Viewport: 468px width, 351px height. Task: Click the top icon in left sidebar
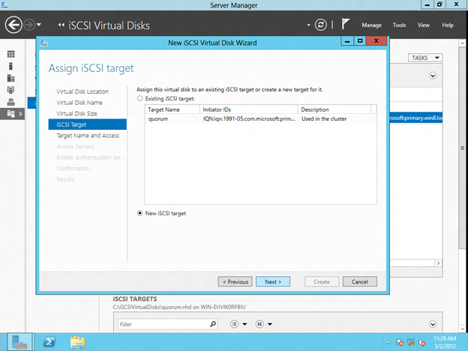coord(11,54)
